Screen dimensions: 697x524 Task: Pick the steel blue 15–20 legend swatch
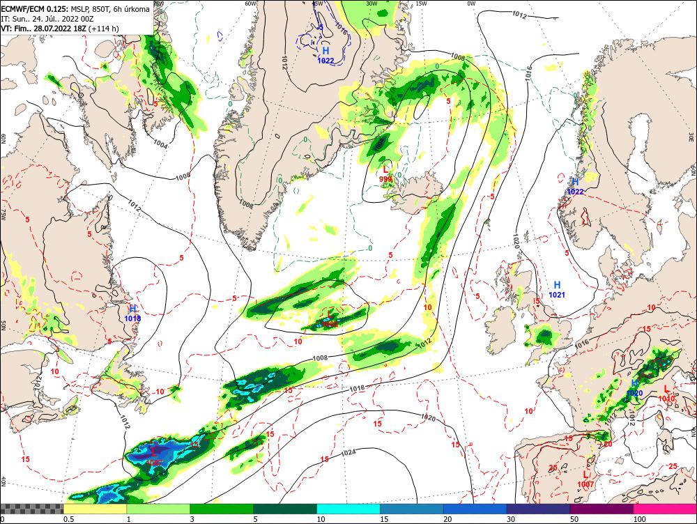tap(412, 509)
